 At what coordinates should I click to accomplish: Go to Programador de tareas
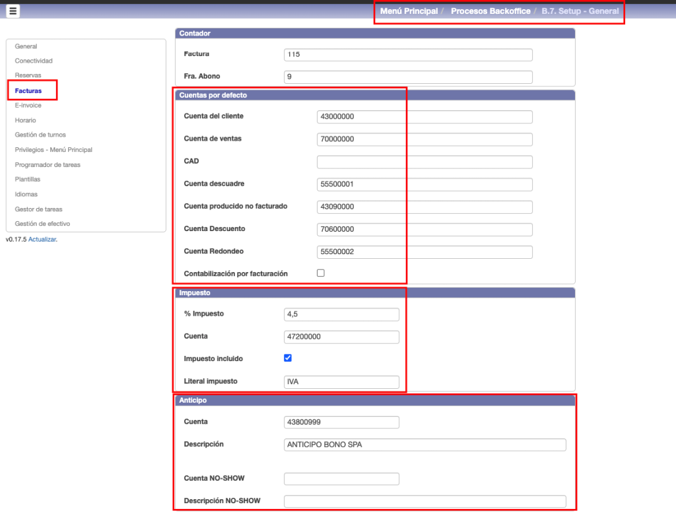(x=48, y=164)
